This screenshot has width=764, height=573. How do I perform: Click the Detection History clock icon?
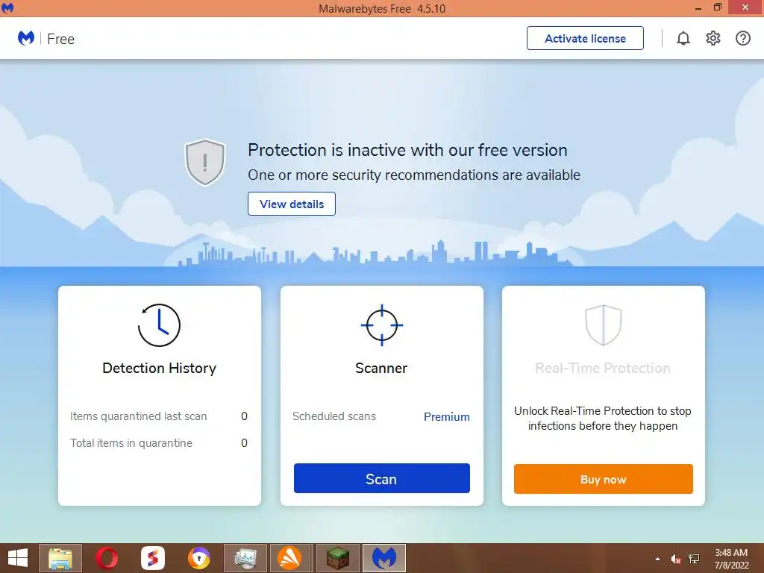159,325
